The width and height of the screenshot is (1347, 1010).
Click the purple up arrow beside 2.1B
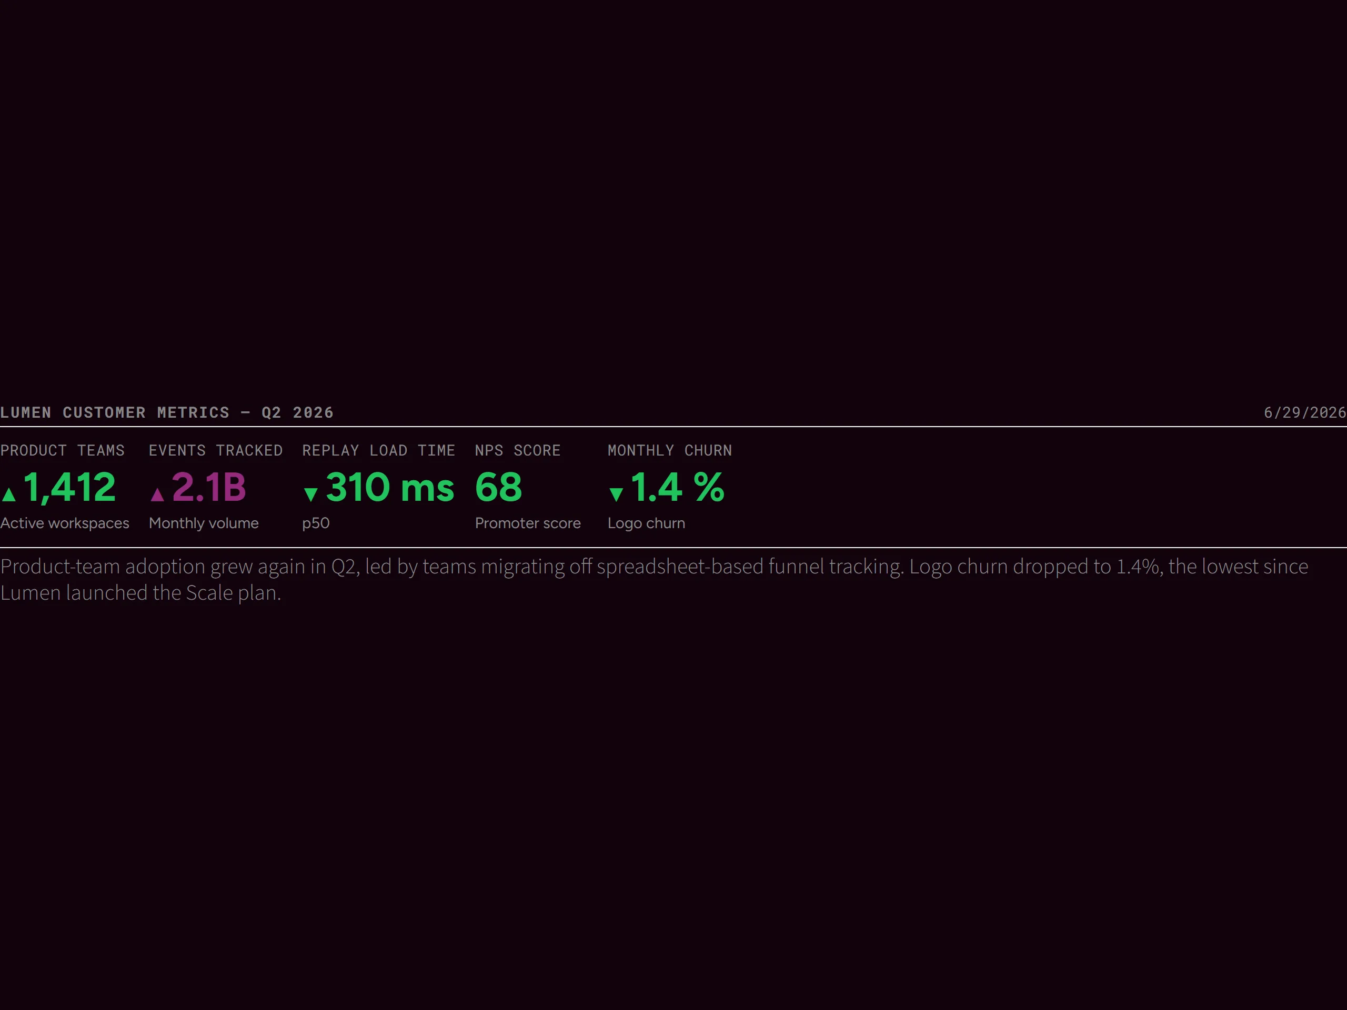point(157,494)
